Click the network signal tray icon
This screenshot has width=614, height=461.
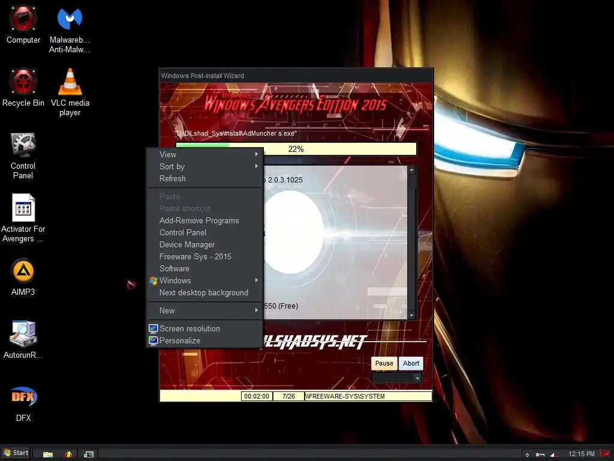pyautogui.click(x=553, y=454)
